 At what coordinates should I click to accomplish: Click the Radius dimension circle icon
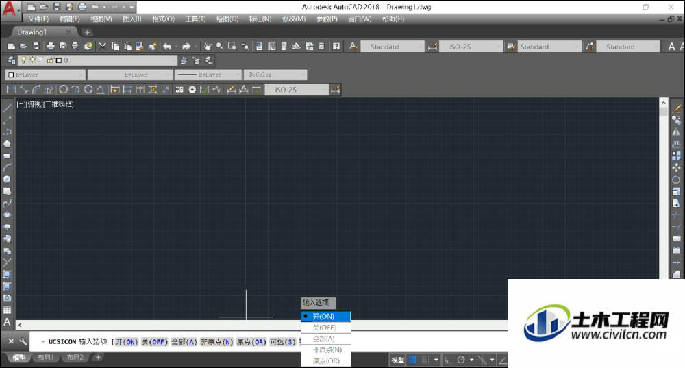point(63,90)
